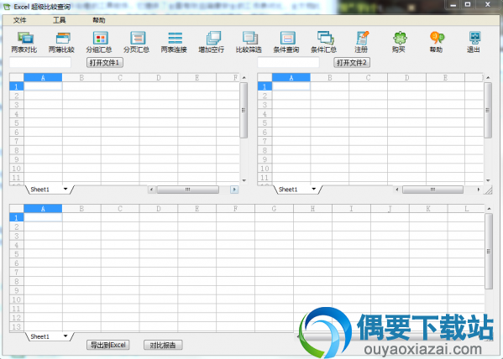Click left grid scroll-down arrow
This screenshot has width=503, height=359.
244,180
